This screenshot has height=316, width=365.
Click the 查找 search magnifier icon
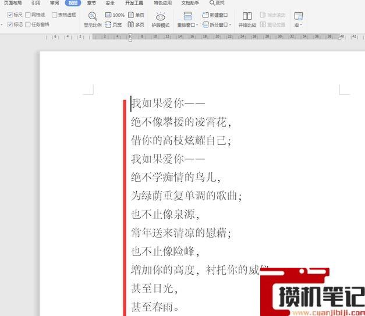[x=212, y=3]
